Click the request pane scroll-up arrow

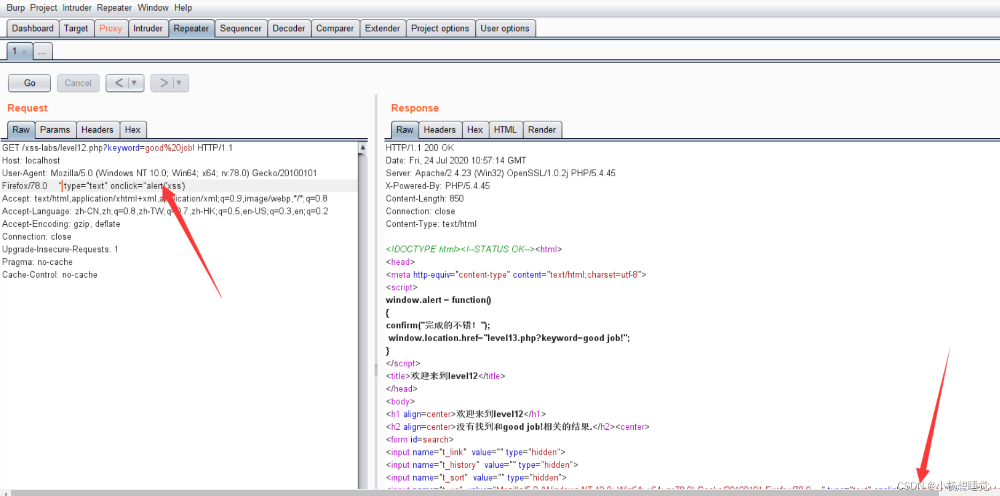tap(363, 147)
